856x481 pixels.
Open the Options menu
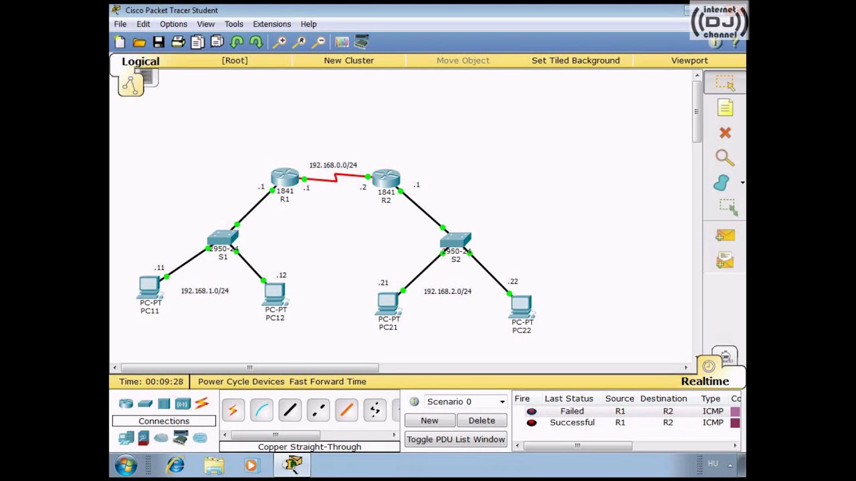pos(173,24)
